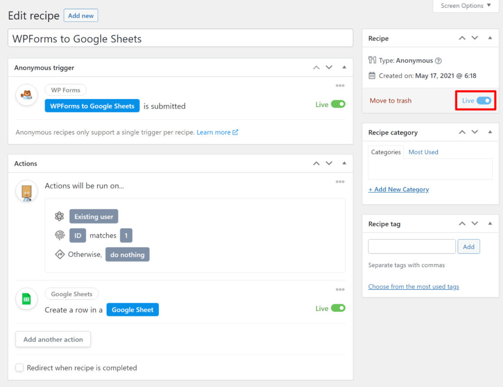Check 'Redirect when recipe is completed'

click(20, 367)
